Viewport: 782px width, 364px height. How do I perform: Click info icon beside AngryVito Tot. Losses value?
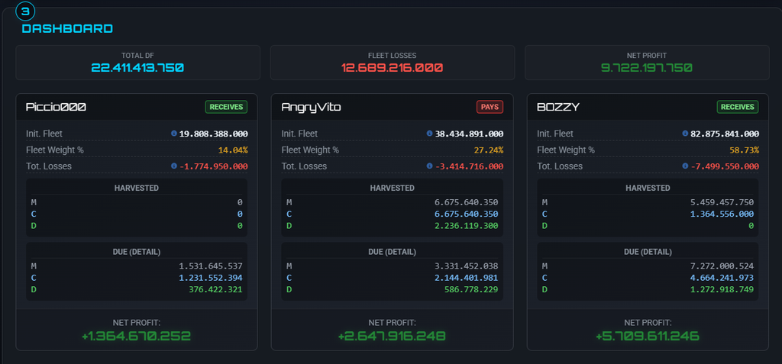pos(429,166)
